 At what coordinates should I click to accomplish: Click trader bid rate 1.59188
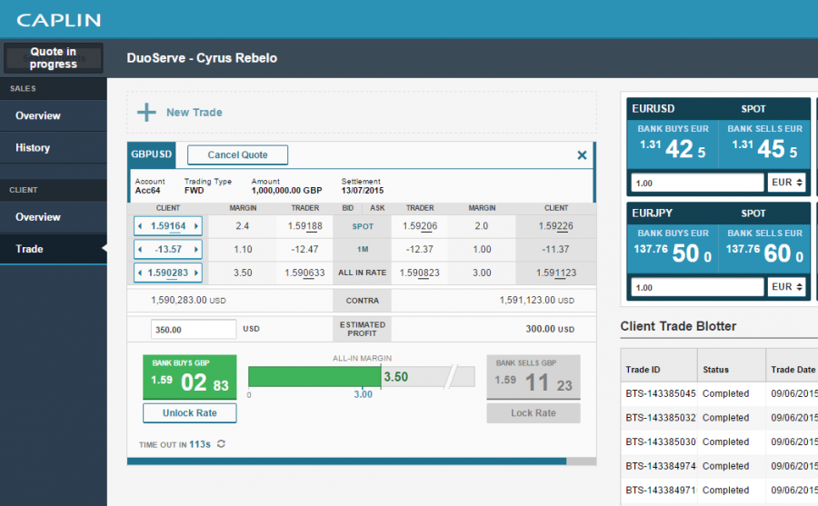(x=305, y=226)
